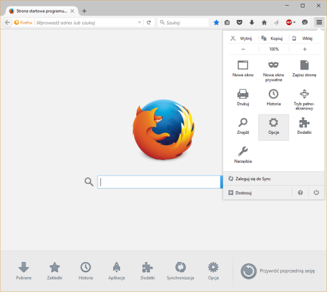Click the back arrow button
Viewport: 327px width, 292px height.
[x=8, y=23]
